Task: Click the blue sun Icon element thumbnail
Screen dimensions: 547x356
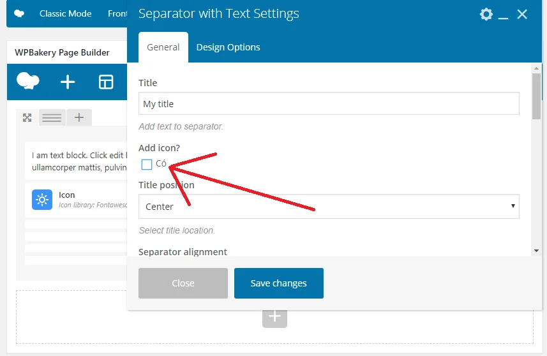Action: 42,200
